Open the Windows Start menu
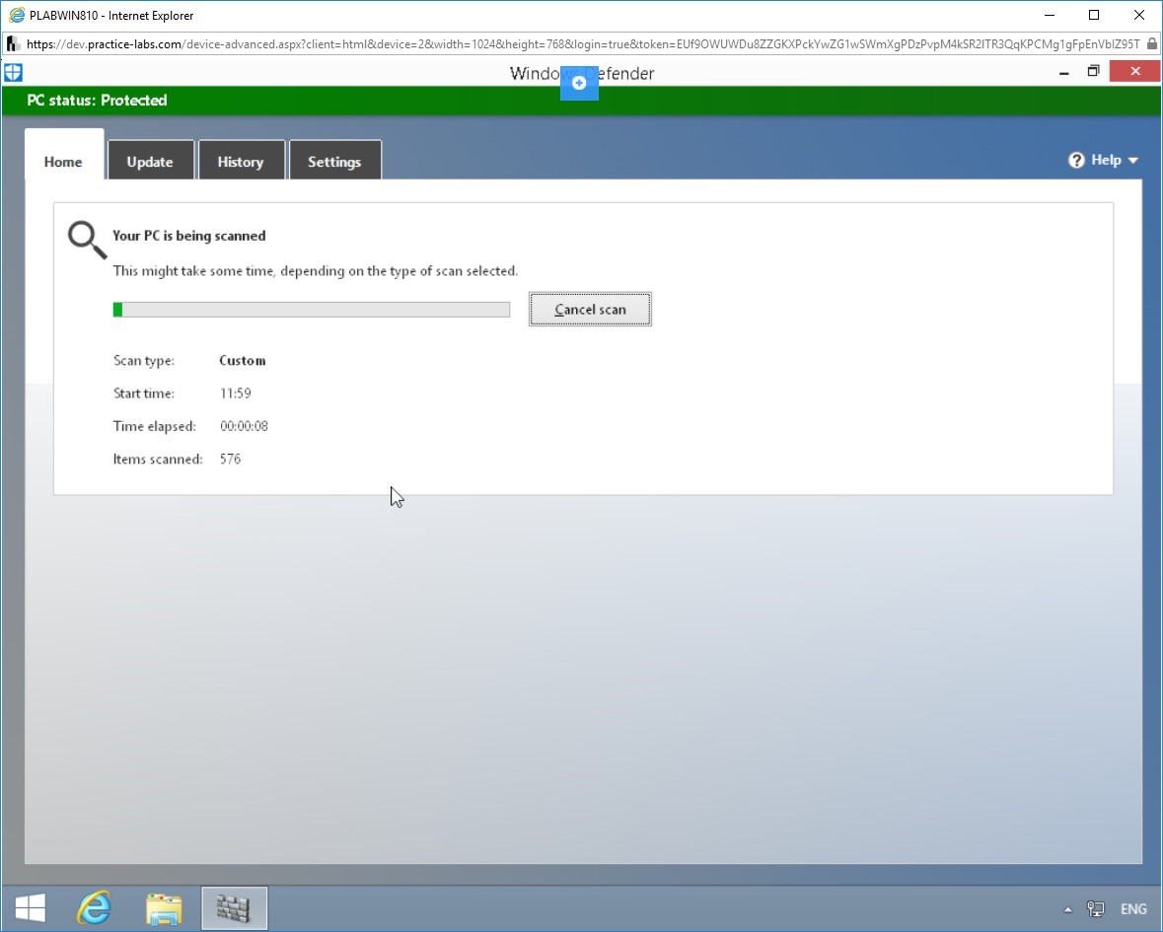Image resolution: width=1163 pixels, height=932 pixels. [31, 907]
